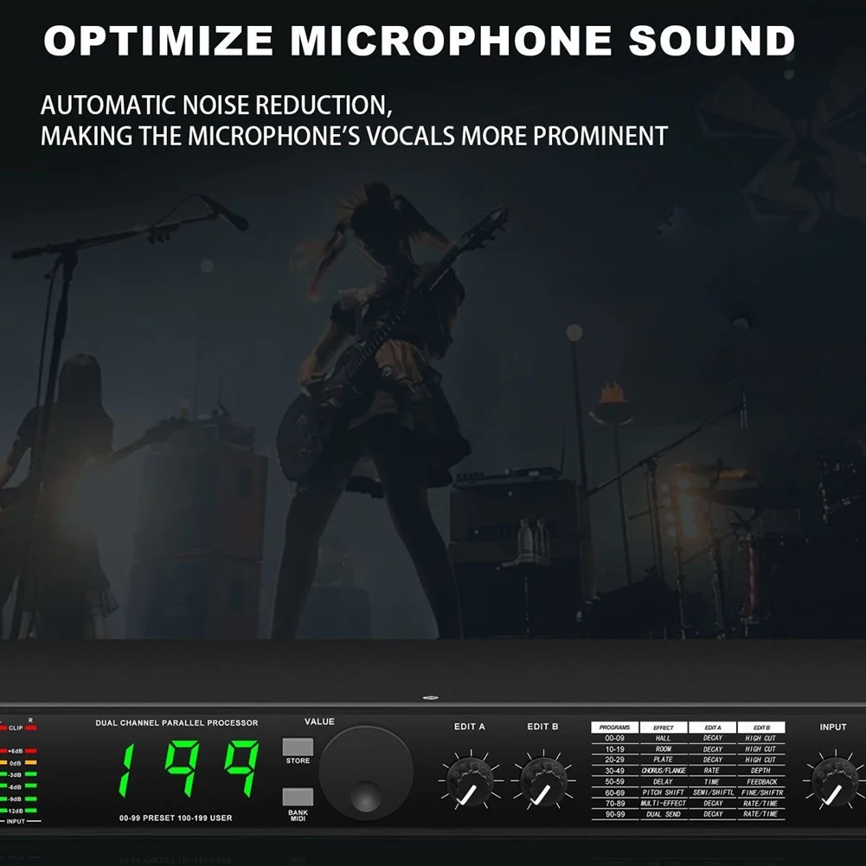Click the -9dB meter label
Viewport: 866px width, 866px height.
pyautogui.click(x=16, y=799)
